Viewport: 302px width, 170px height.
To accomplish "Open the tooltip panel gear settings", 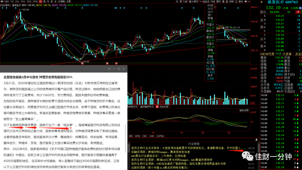I will point(215,7).
